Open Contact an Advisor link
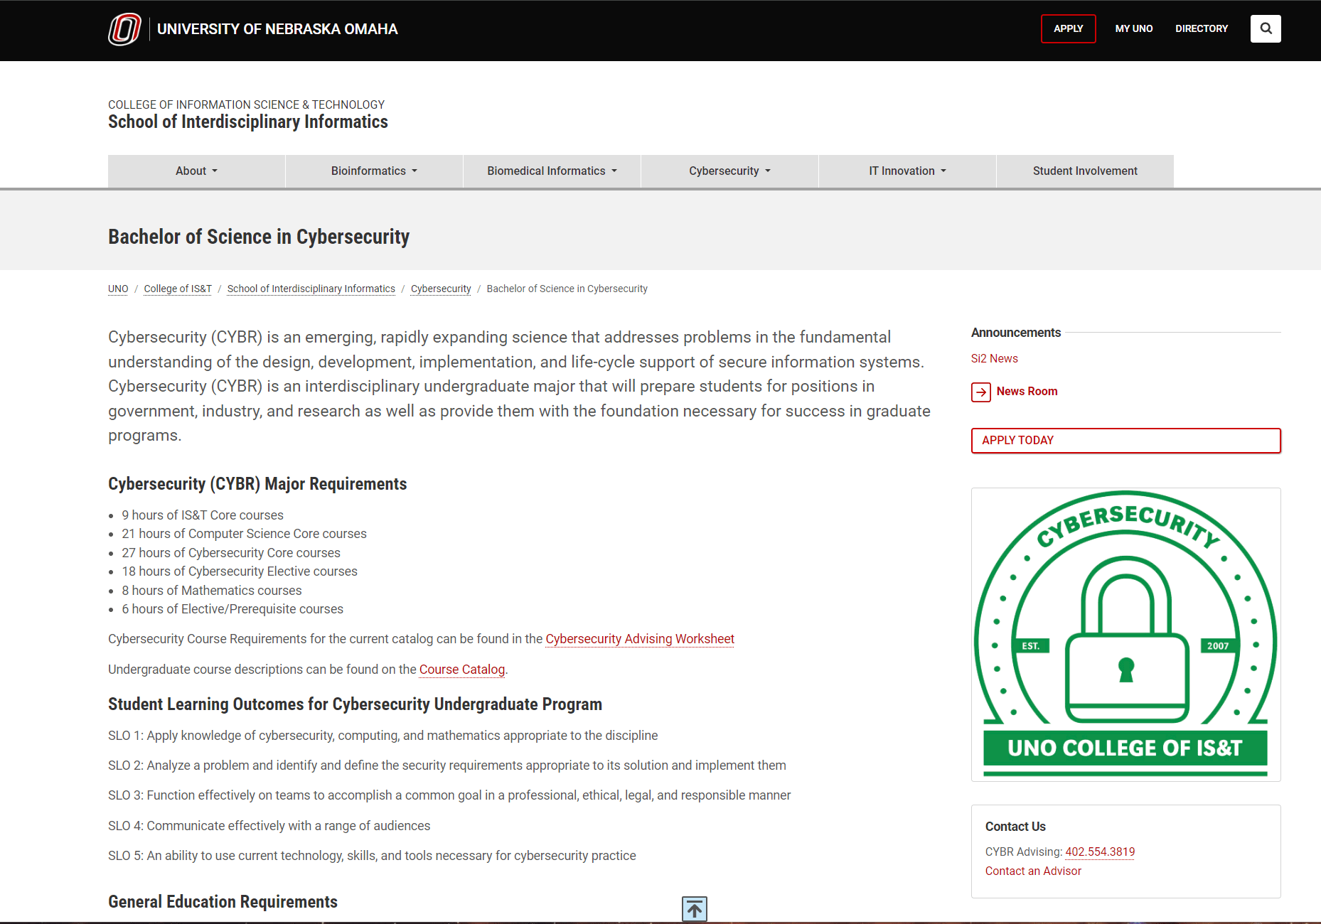 pos(1033,871)
